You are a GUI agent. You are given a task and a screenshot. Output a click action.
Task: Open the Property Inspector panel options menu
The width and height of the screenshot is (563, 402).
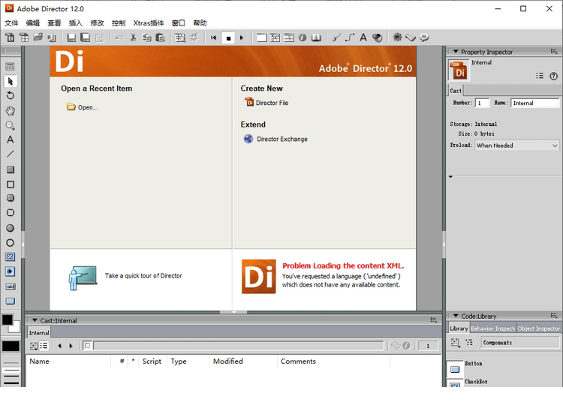(x=554, y=52)
